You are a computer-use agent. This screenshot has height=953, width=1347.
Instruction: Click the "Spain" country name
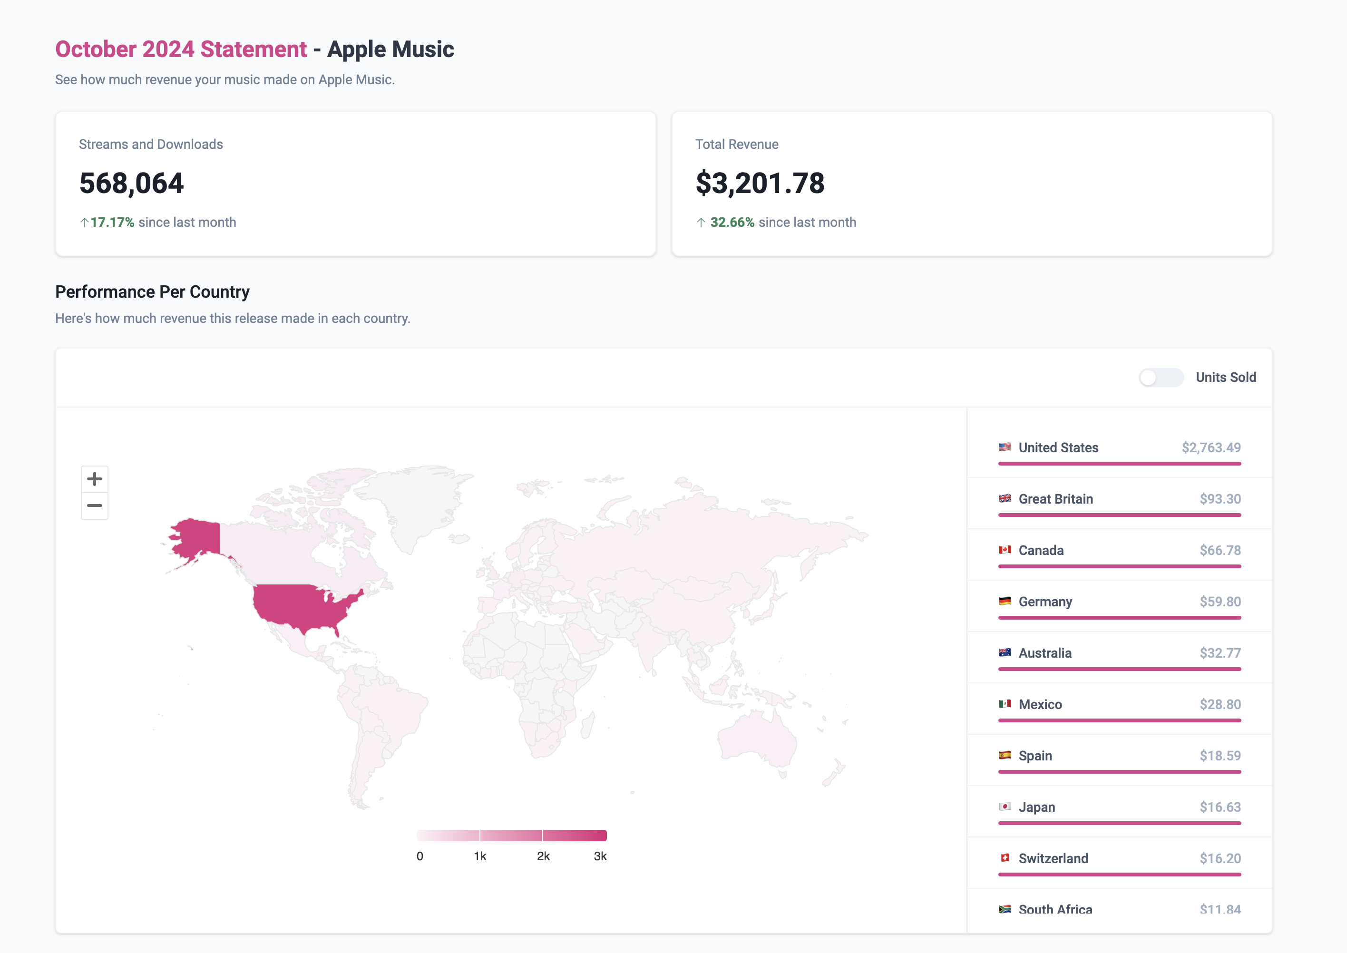pos(1035,756)
